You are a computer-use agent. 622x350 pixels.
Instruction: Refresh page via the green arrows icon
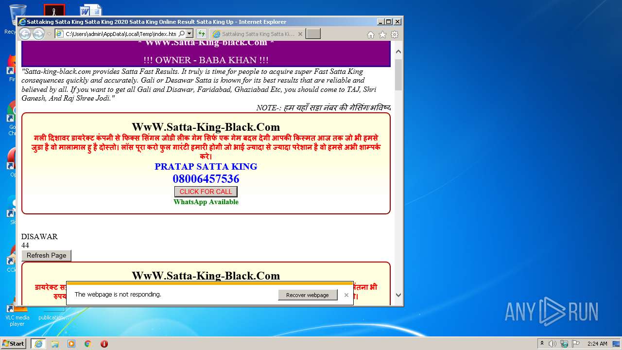click(202, 34)
